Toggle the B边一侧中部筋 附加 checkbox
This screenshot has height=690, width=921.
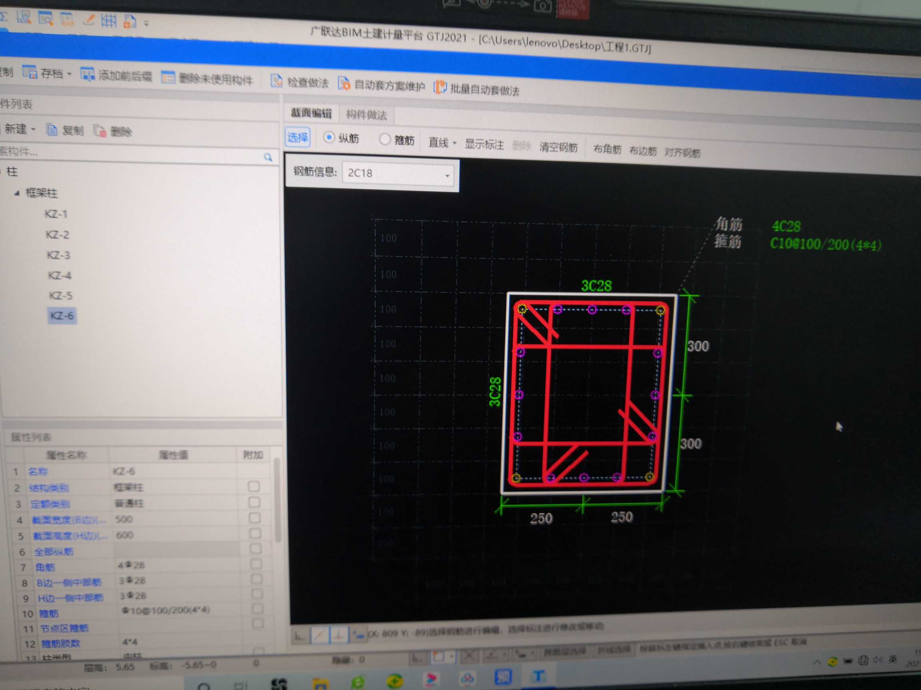coord(257,579)
